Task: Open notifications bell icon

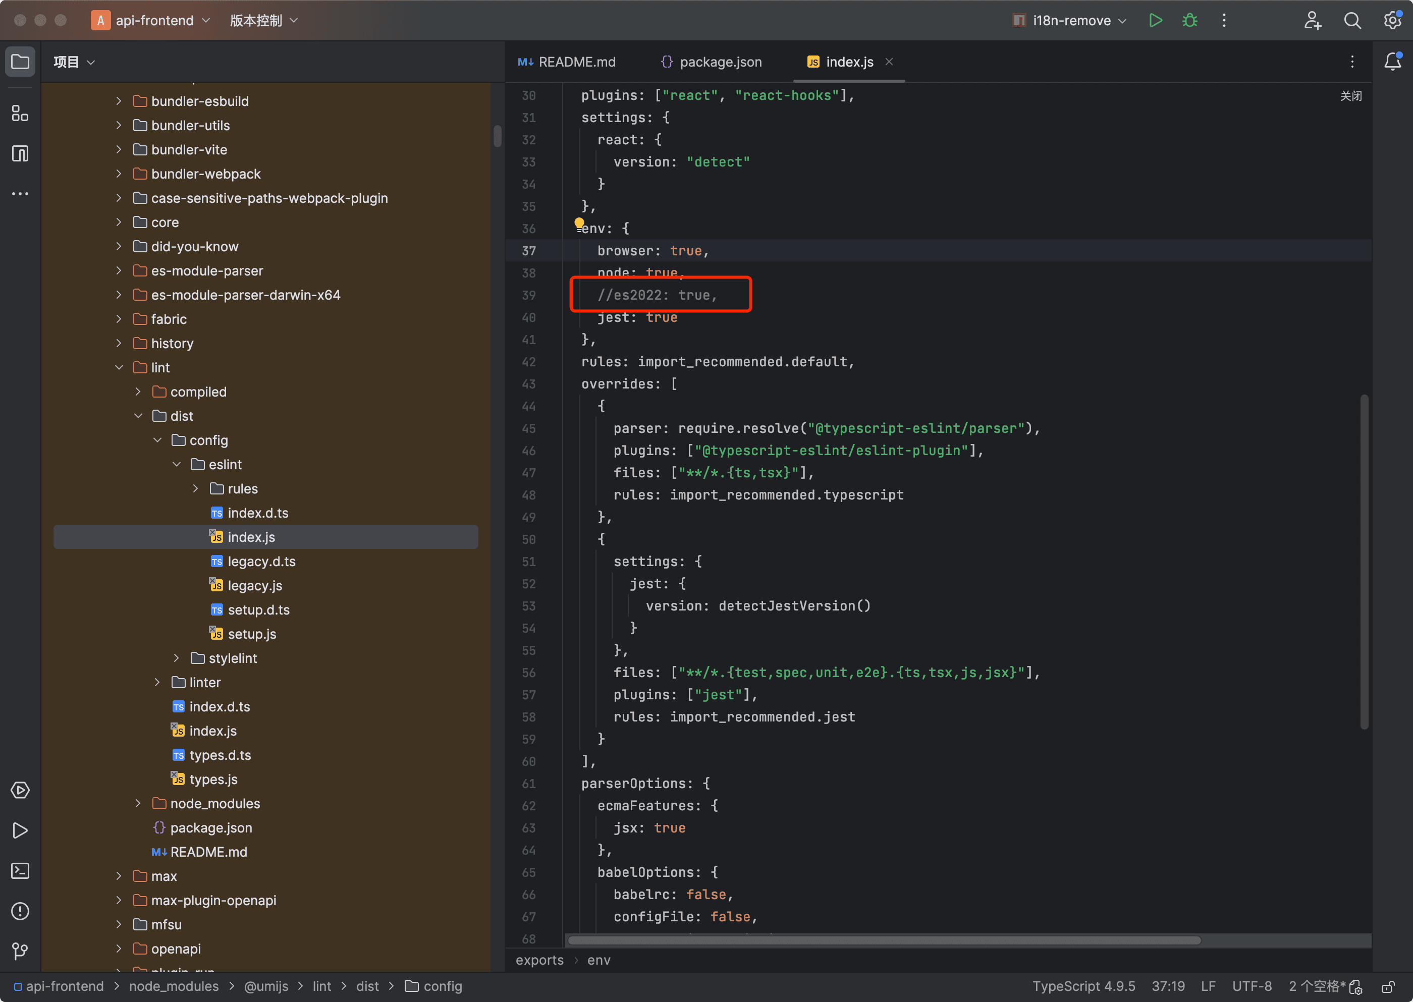Action: click(1392, 61)
